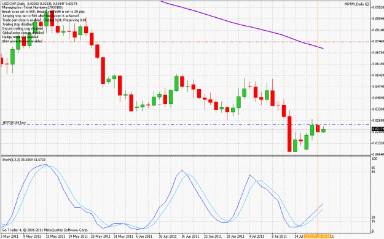
Task: Click the USDCHF,Daily chart title text
Action: click(14, 4)
